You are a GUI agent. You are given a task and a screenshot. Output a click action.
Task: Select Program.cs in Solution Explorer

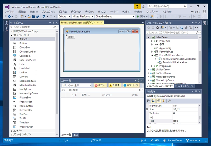(165, 66)
